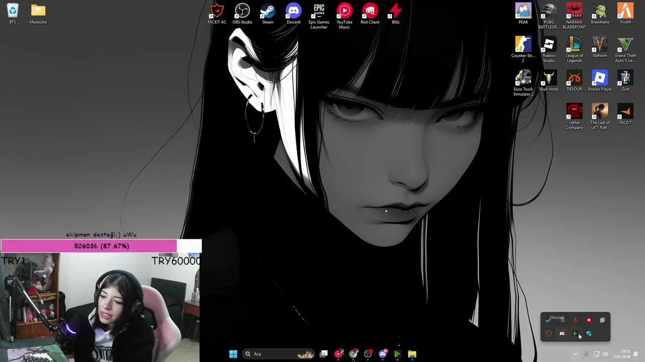The height and width of the screenshot is (362, 645).
Task: Select the PUBG Battlegrounds shortcut
Action: pos(549,16)
